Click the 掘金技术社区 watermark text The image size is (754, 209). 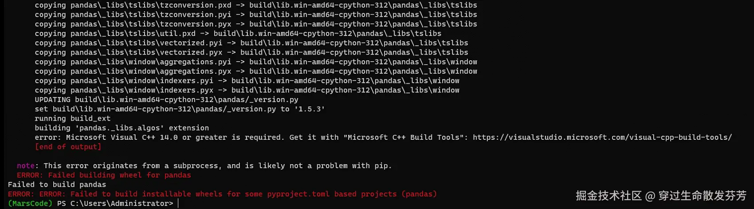tap(608, 196)
